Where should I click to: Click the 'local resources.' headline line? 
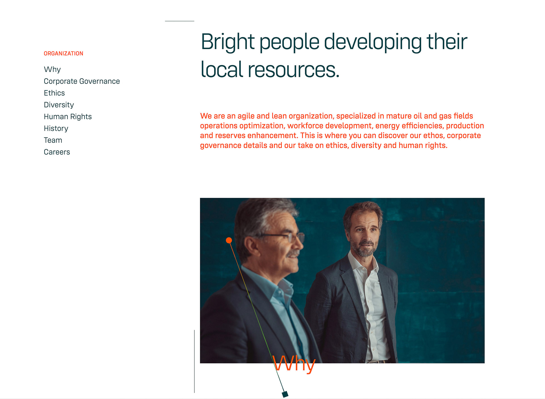[270, 70]
